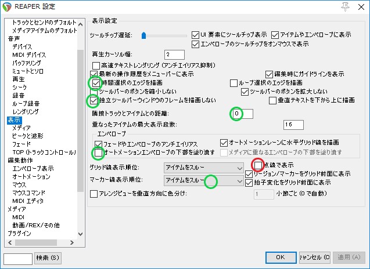This screenshot has height=269, width=370.
Task: Adjust the ツールチップ遅延 slider handle
Action: point(143,35)
